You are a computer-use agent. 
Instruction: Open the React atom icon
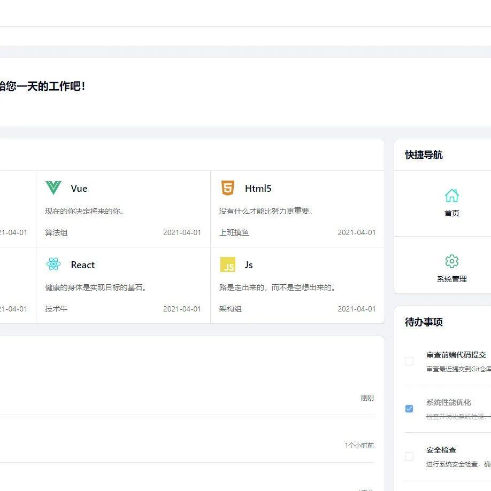click(53, 264)
